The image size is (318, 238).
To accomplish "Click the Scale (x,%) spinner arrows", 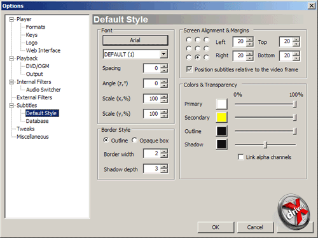I will tap(164, 99).
